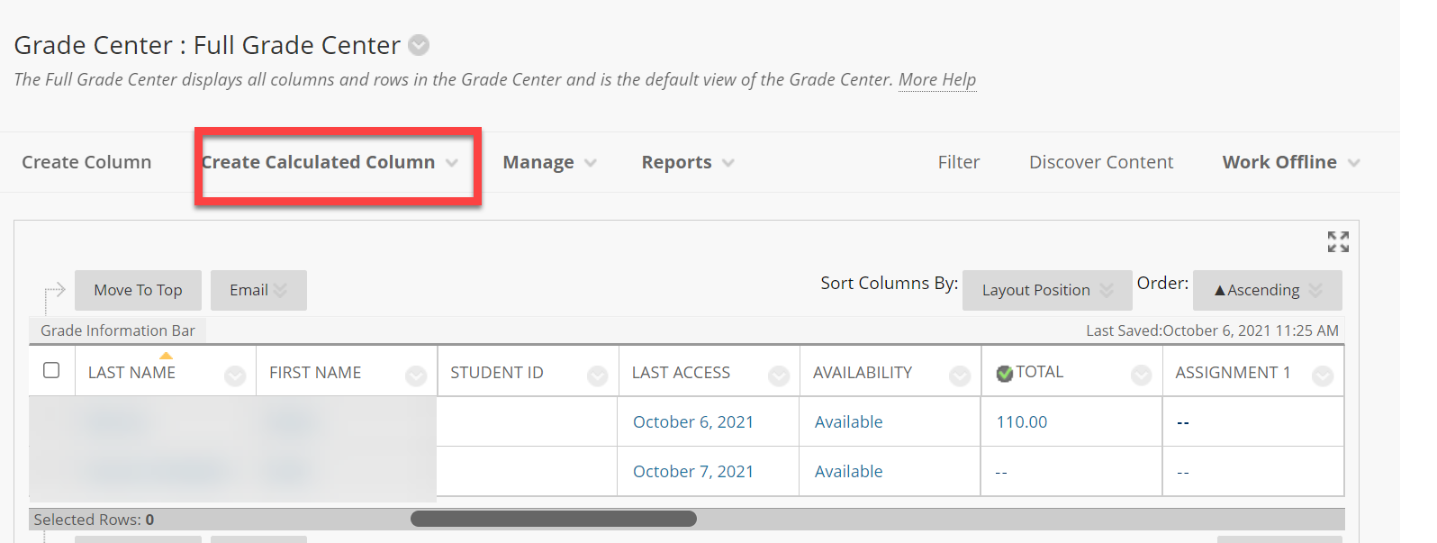Click the 110.00 total grade cell
The width and height of the screenshot is (1437, 543).
point(1022,422)
